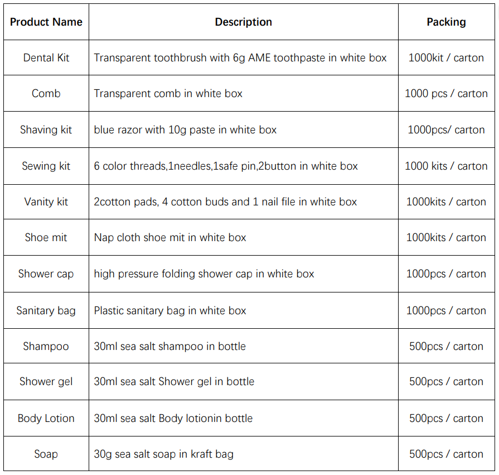The height and width of the screenshot is (475, 499).
Task: Click the Shoe mit description cell
Action: (x=244, y=237)
